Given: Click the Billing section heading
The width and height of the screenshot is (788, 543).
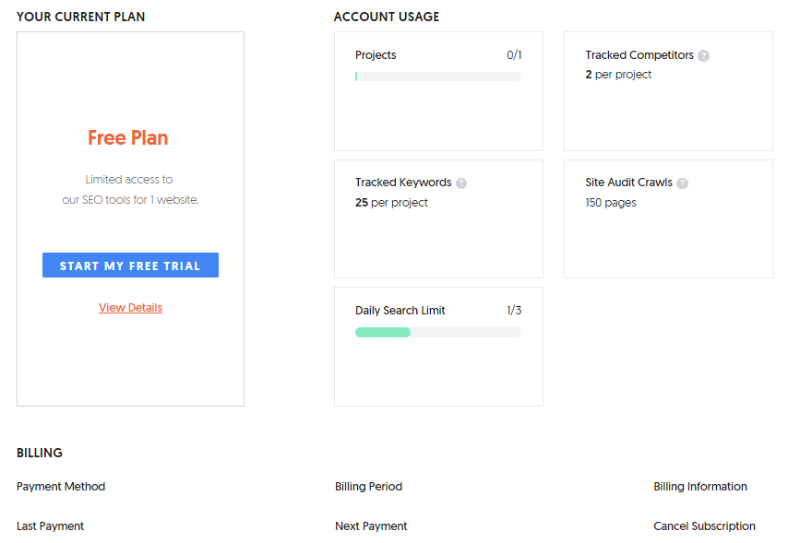Looking at the screenshot, I should pos(40,453).
